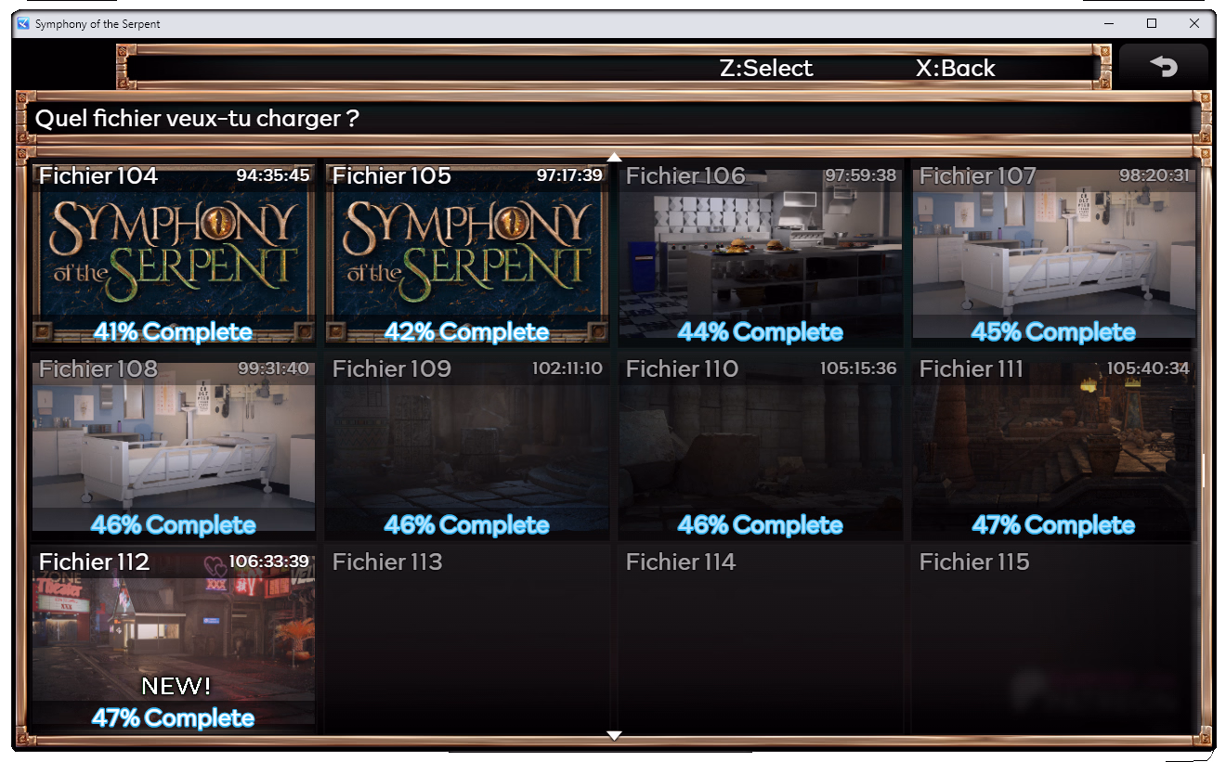Click the 44% Complete label

pyautogui.click(x=761, y=332)
